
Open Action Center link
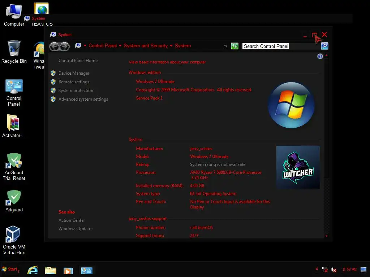click(x=72, y=220)
